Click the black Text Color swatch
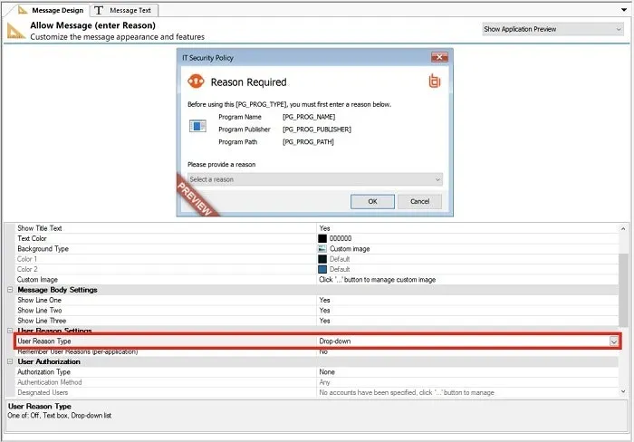 [322, 238]
